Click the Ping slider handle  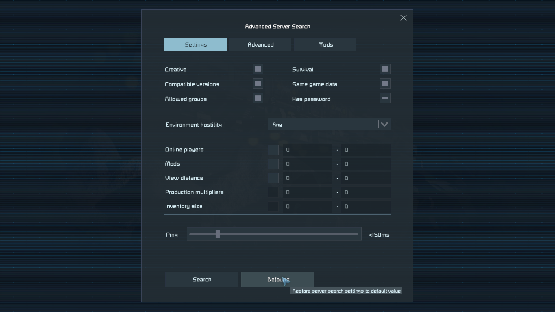[x=218, y=234]
